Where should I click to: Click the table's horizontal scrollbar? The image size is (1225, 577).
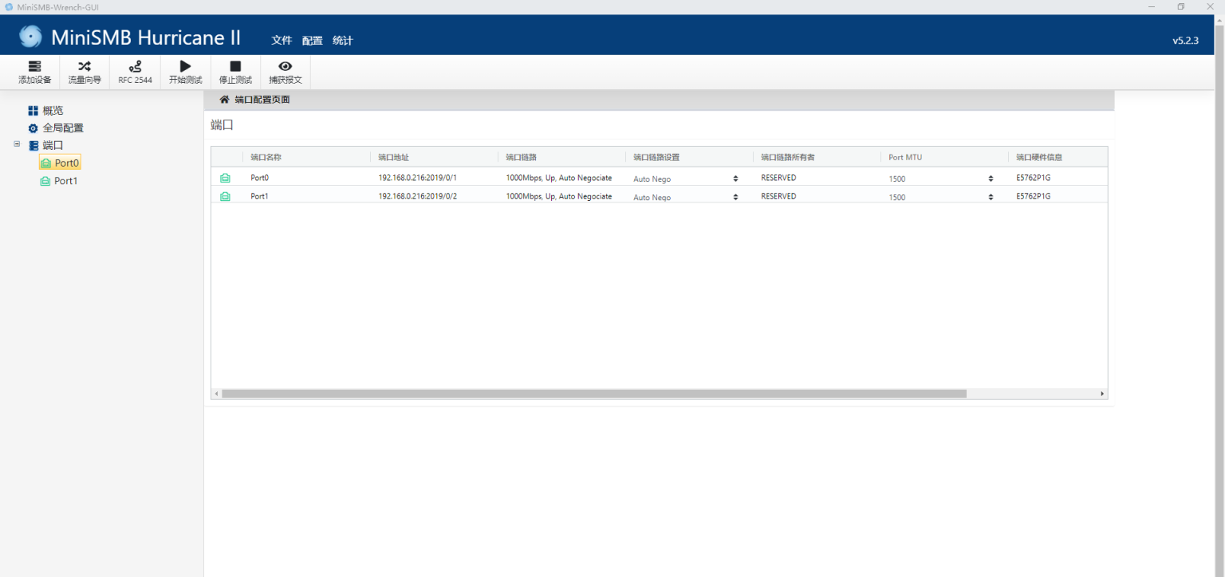pos(593,394)
